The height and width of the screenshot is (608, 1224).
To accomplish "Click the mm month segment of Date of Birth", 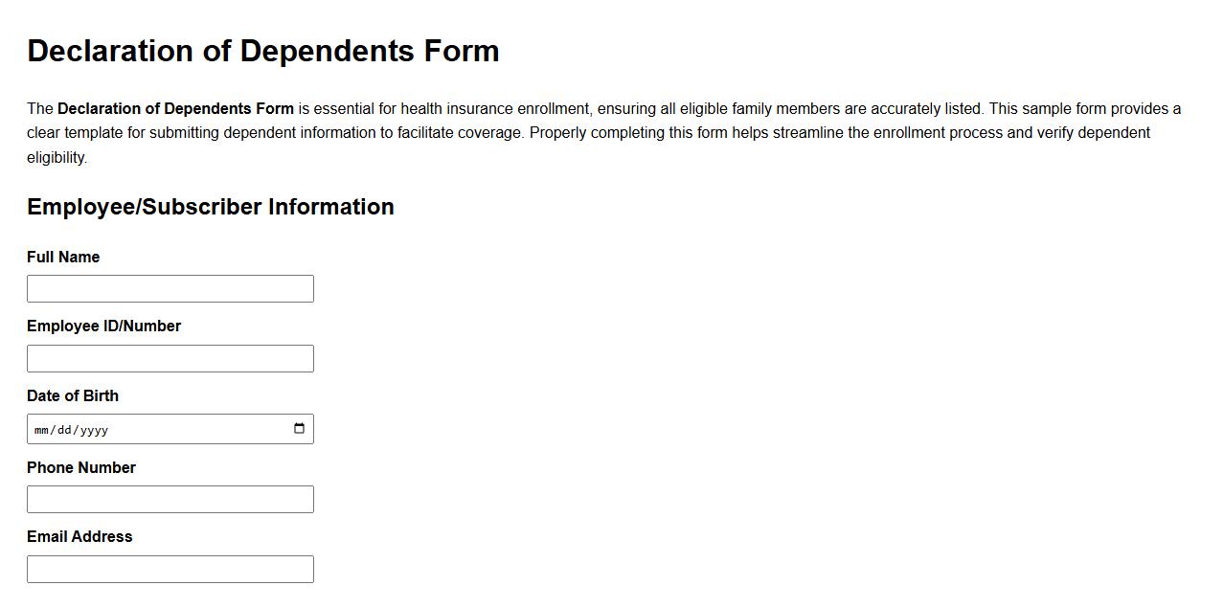I will coord(40,430).
